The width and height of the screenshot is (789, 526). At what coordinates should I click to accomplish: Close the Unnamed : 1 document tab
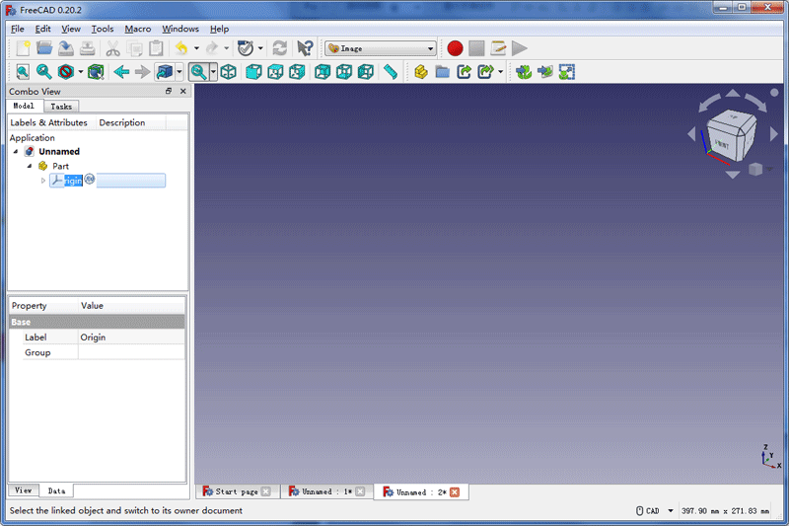pos(360,491)
